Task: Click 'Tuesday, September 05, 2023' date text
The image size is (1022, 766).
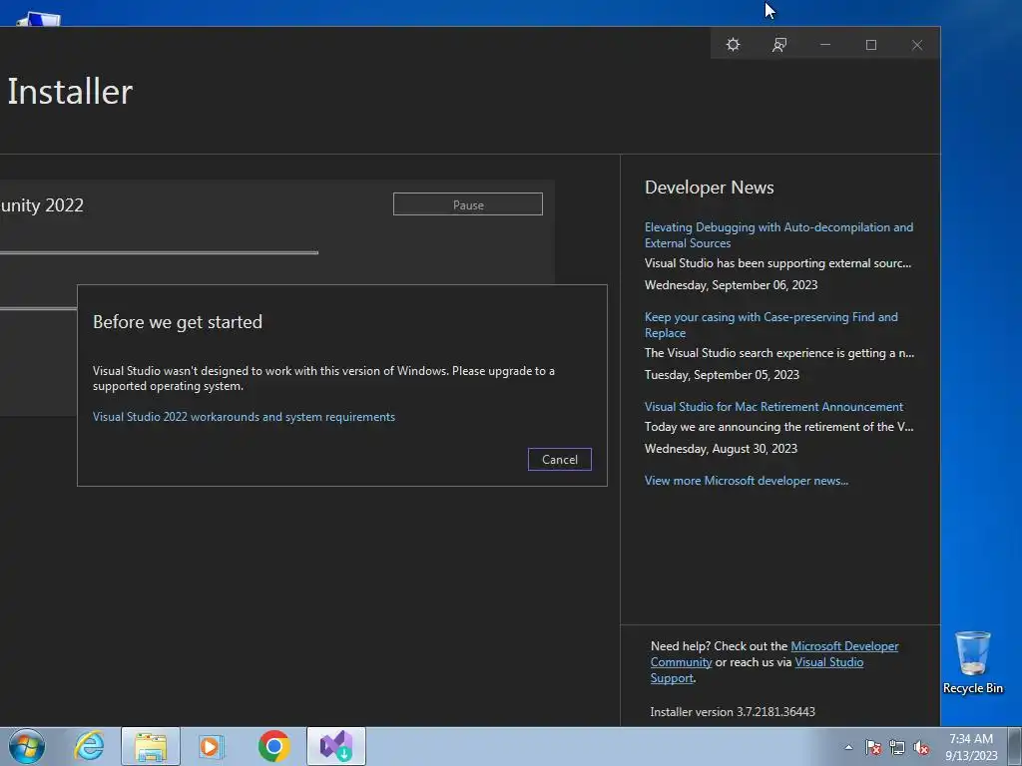Action: pos(723,375)
